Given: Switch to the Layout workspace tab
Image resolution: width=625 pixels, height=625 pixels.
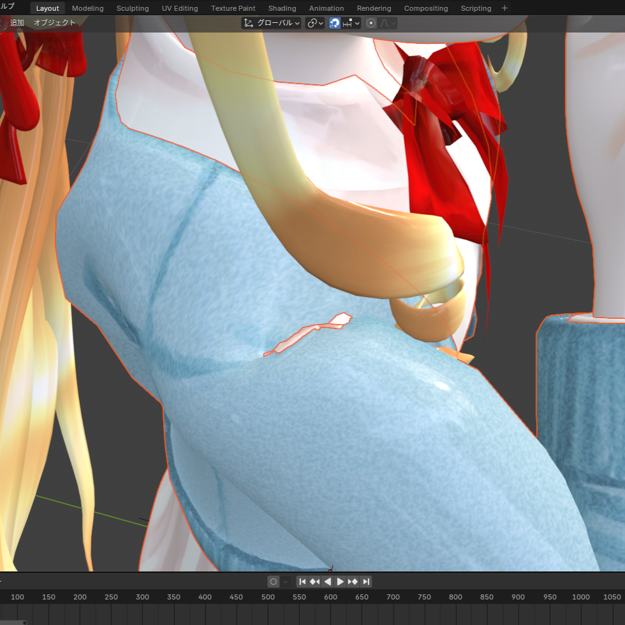Looking at the screenshot, I should pyautogui.click(x=47, y=8).
